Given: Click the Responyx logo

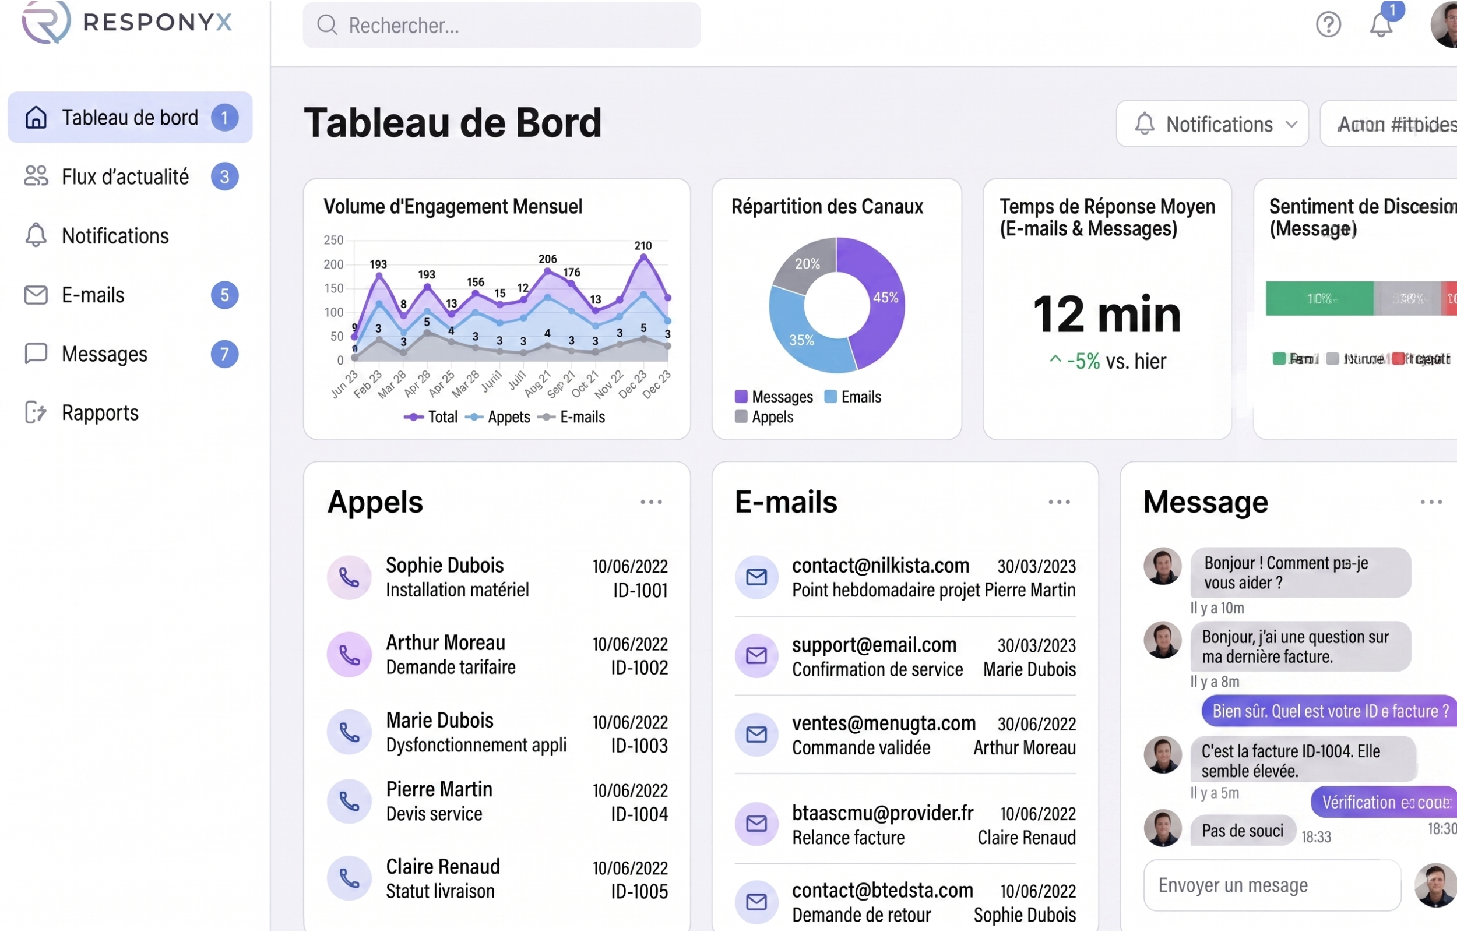Looking at the screenshot, I should click(x=127, y=22).
